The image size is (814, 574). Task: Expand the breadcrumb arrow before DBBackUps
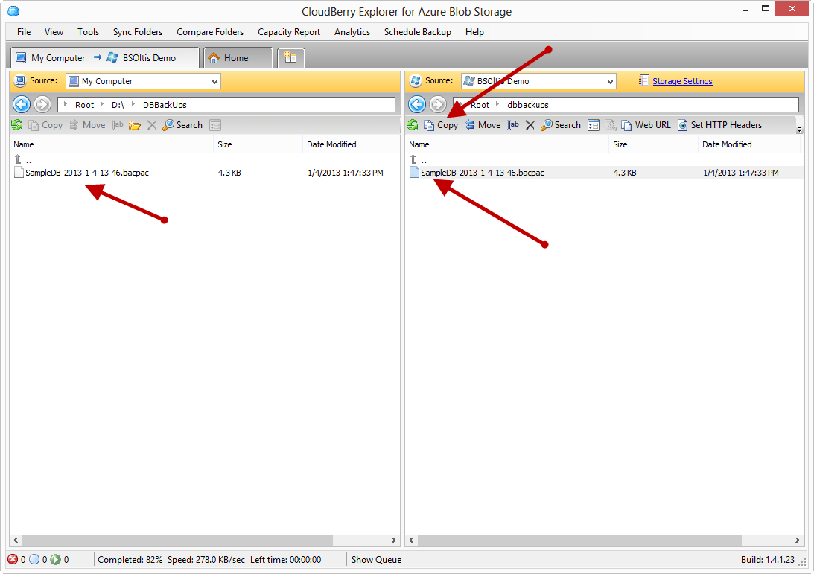pyautogui.click(x=133, y=104)
